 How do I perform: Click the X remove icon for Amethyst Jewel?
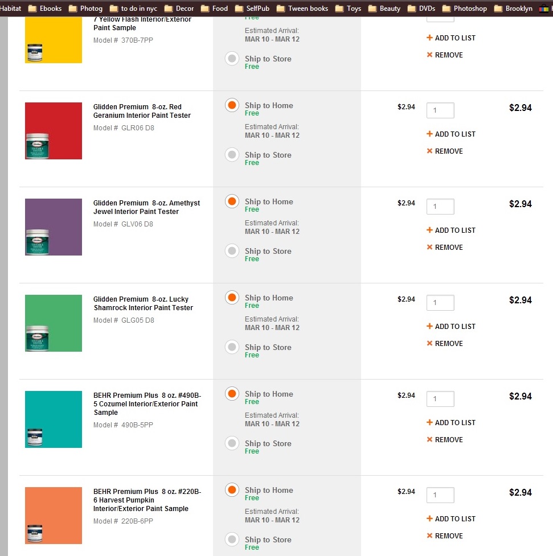[x=429, y=248]
